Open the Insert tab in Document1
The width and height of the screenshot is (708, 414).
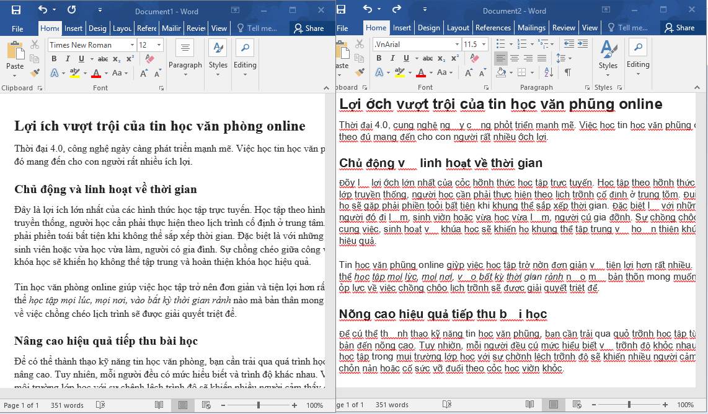73,28
